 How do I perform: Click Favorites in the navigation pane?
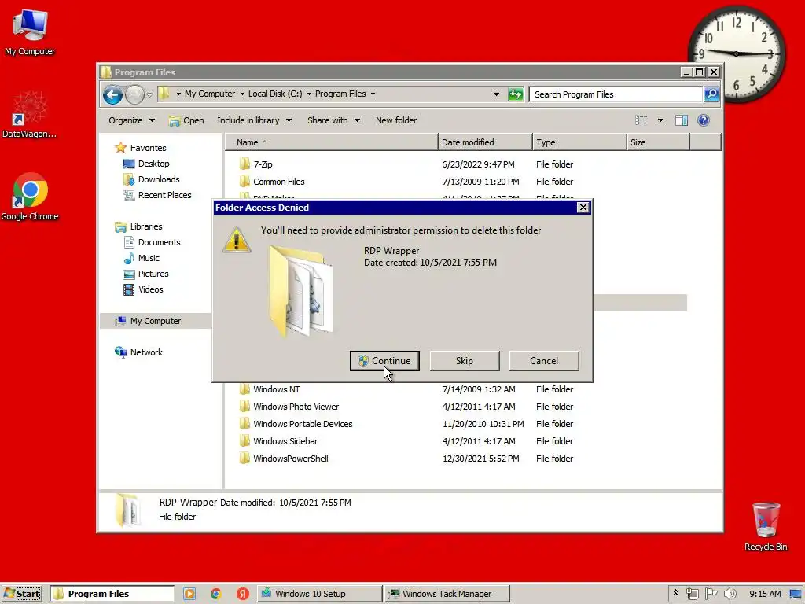tap(148, 148)
